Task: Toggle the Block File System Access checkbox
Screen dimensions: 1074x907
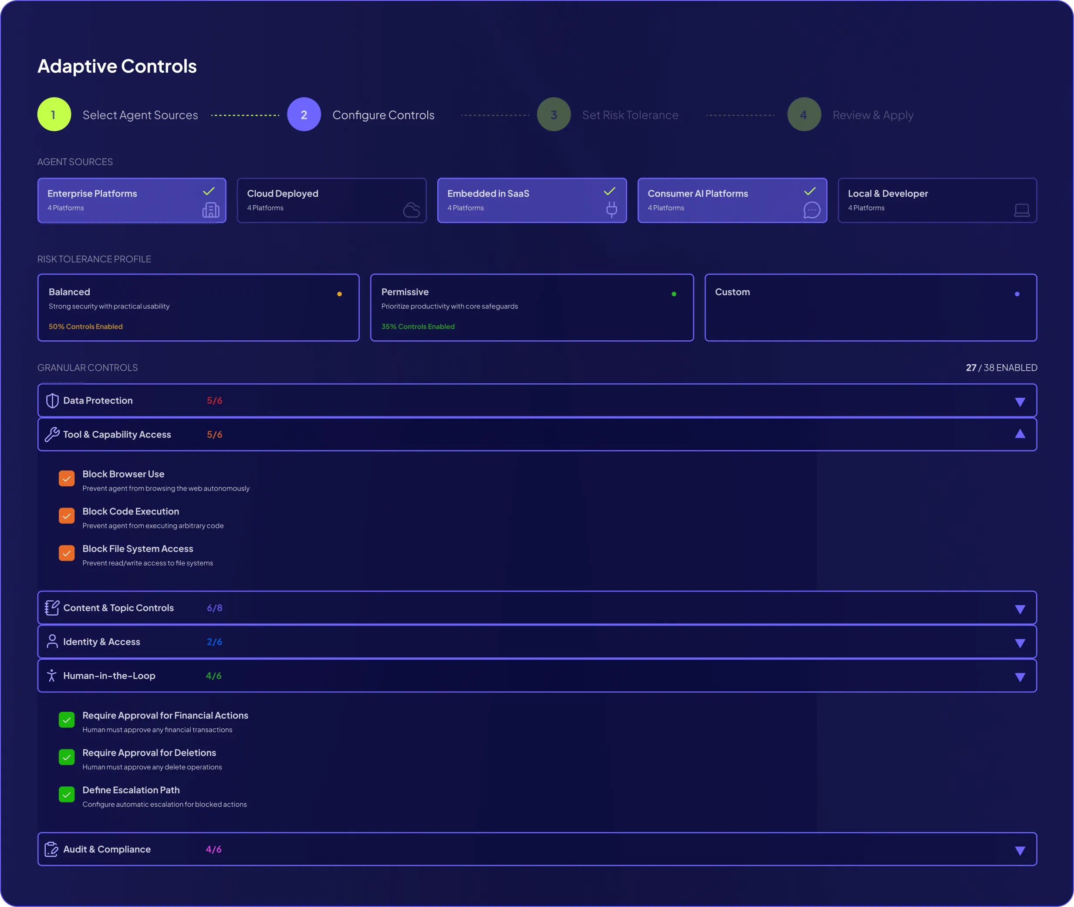Action: [67, 553]
